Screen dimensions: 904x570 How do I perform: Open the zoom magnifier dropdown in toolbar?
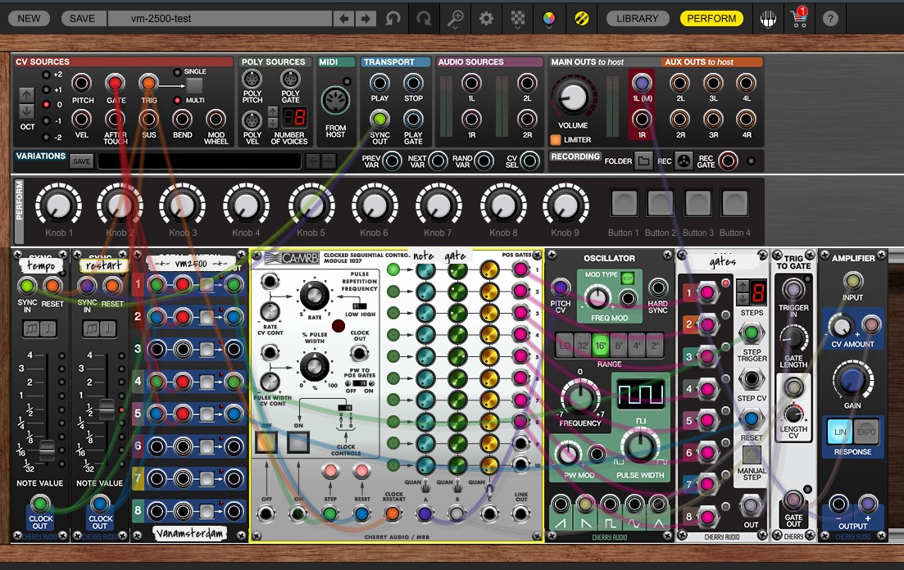coord(455,20)
